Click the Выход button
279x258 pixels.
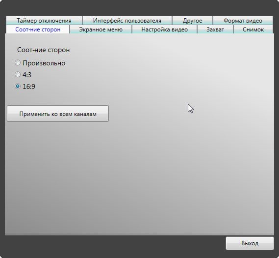pyautogui.click(x=250, y=243)
